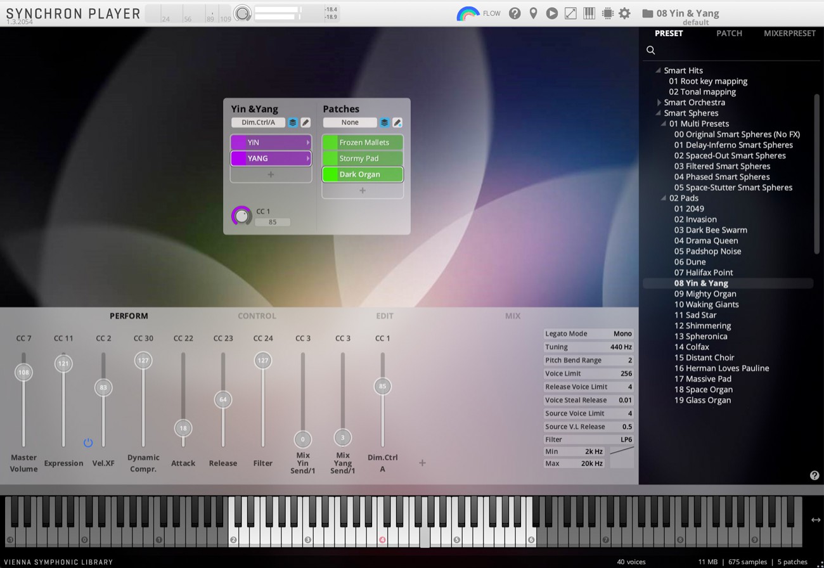Toggle the power switch under Vel.XF slider

pos(88,442)
